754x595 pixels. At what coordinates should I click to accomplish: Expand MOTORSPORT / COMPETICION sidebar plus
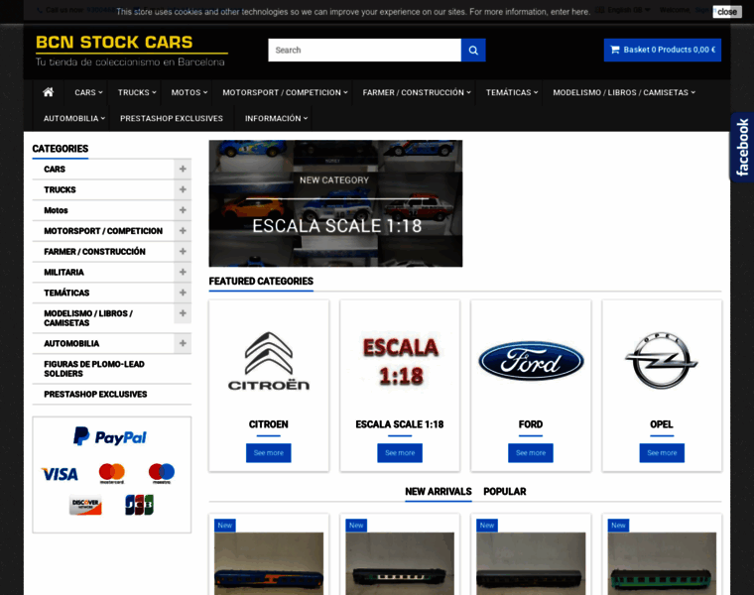tap(183, 231)
